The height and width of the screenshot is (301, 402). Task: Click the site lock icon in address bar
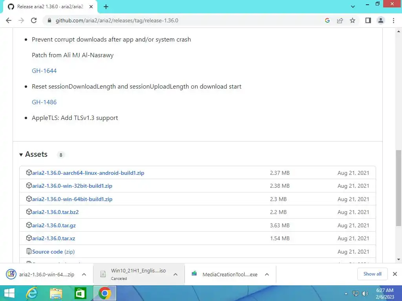(x=49, y=20)
